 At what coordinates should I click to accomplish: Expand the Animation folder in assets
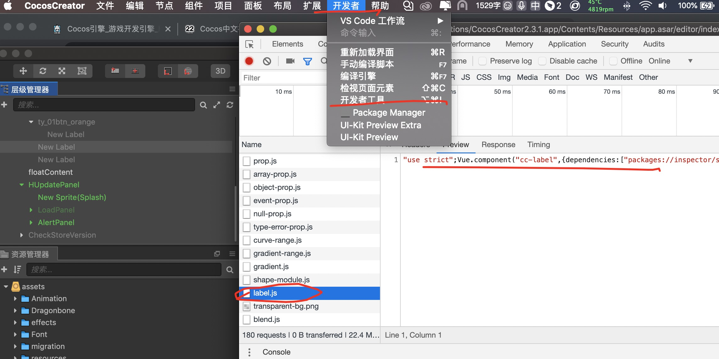point(15,299)
